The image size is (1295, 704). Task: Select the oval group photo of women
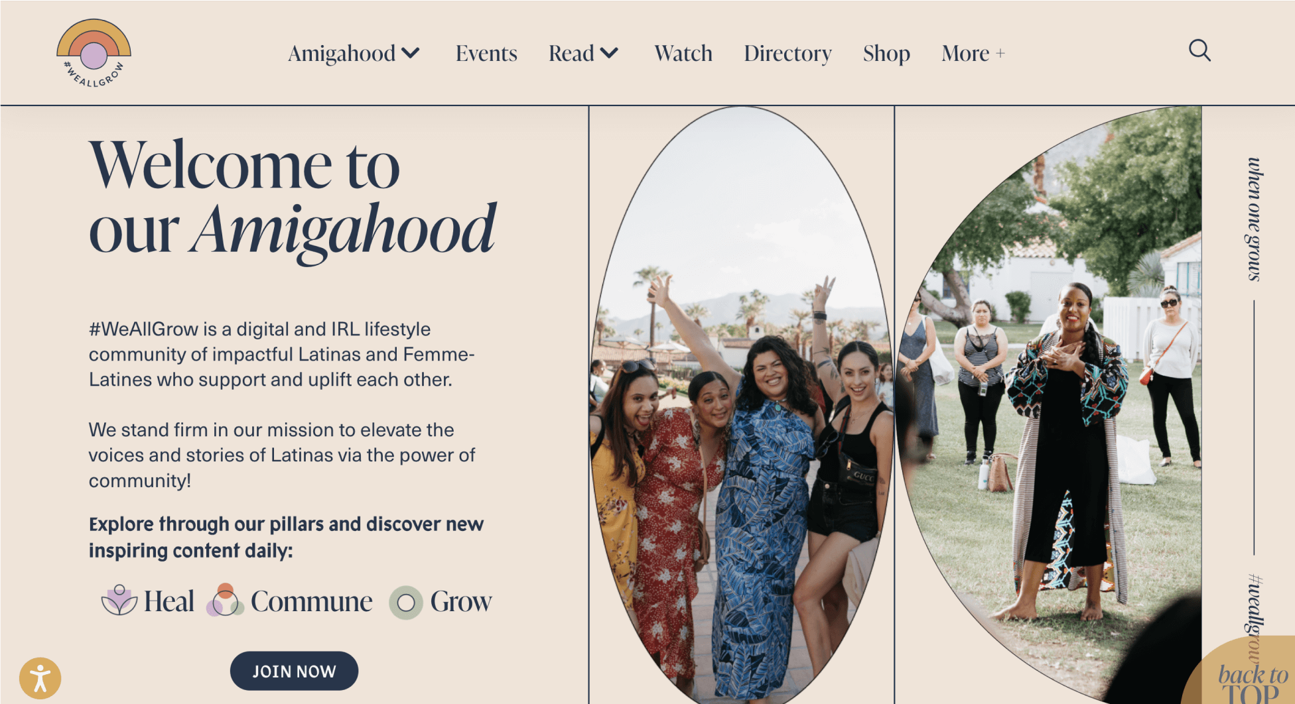742,404
